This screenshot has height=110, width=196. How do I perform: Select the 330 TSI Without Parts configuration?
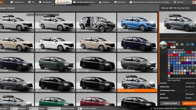(x=96, y=22)
